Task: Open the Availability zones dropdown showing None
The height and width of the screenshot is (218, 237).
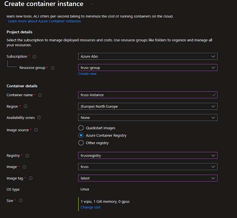Action: [148, 117]
